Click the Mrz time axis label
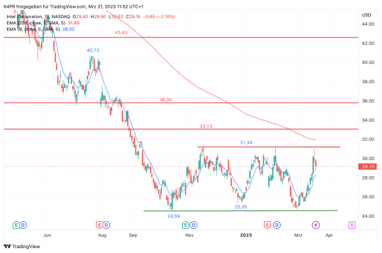Screen dimensions: 382x253 coord(298,235)
